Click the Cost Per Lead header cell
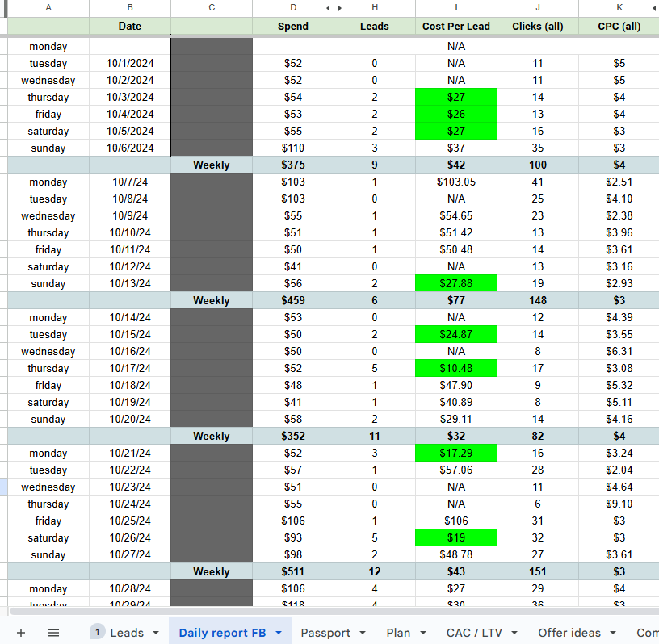Viewport: 659px width, 644px height. (x=456, y=27)
